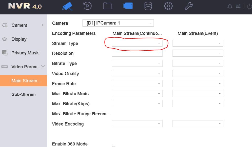Open the Storage database icon

click(x=148, y=6)
